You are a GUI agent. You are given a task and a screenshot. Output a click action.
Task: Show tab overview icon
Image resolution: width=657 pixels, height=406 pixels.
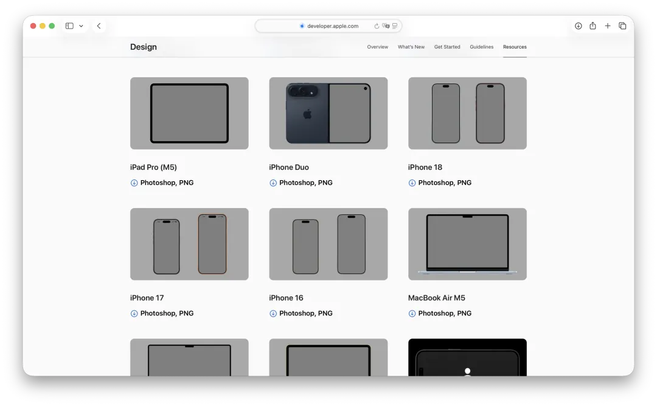click(x=623, y=26)
